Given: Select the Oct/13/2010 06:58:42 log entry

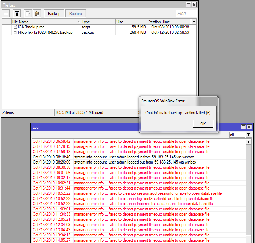Looking at the screenshot, I should pyautogui.click(x=139, y=141).
